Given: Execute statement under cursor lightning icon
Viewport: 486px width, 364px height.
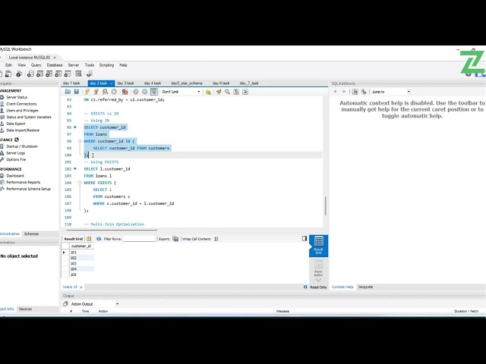Looking at the screenshot, I should [x=96, y=92].
